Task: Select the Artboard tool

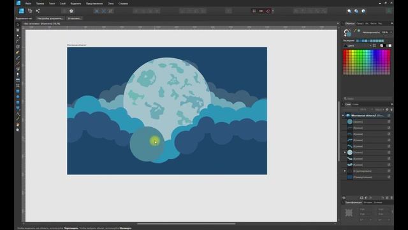Action: point(18,30)
